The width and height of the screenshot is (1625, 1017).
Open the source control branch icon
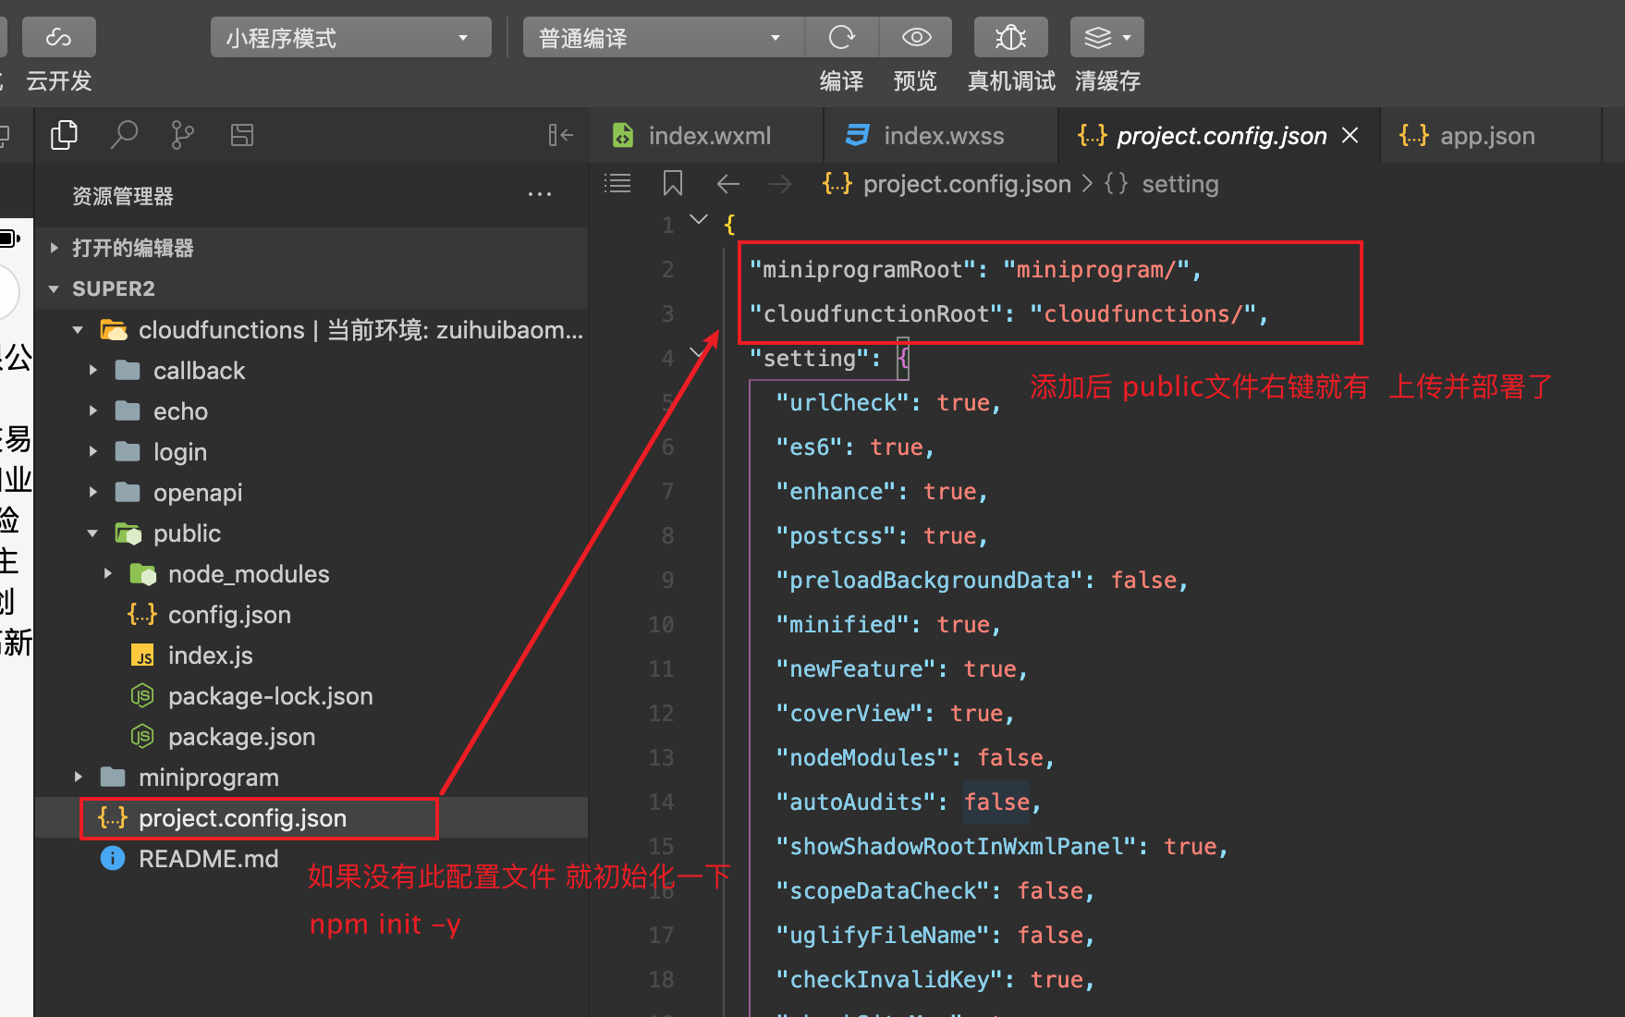[x=183, y=135]
